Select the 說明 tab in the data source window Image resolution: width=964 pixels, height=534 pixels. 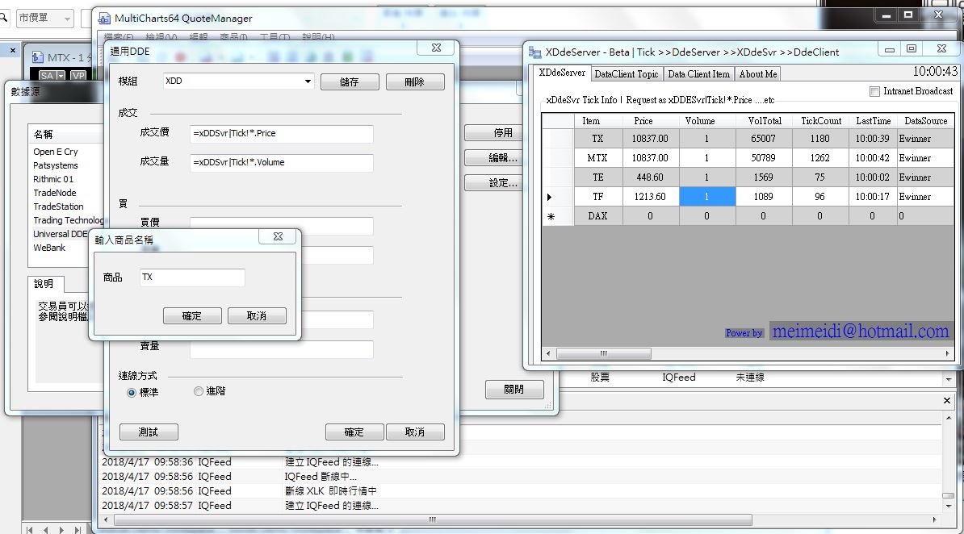tap(44, 284)
